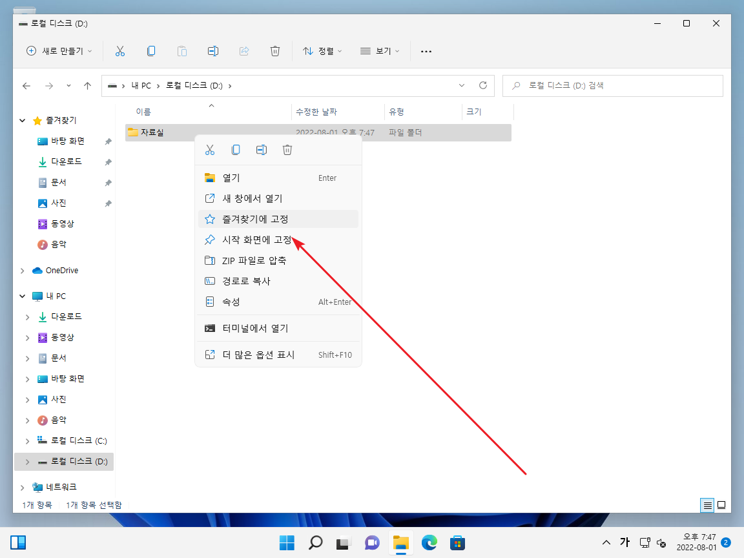Expand the 네트워크 tree node
The image size is (744, 558).
point(23,488)
